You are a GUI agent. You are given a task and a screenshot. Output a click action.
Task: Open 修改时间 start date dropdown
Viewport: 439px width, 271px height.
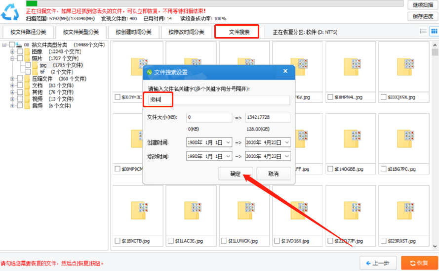[229, 156]
